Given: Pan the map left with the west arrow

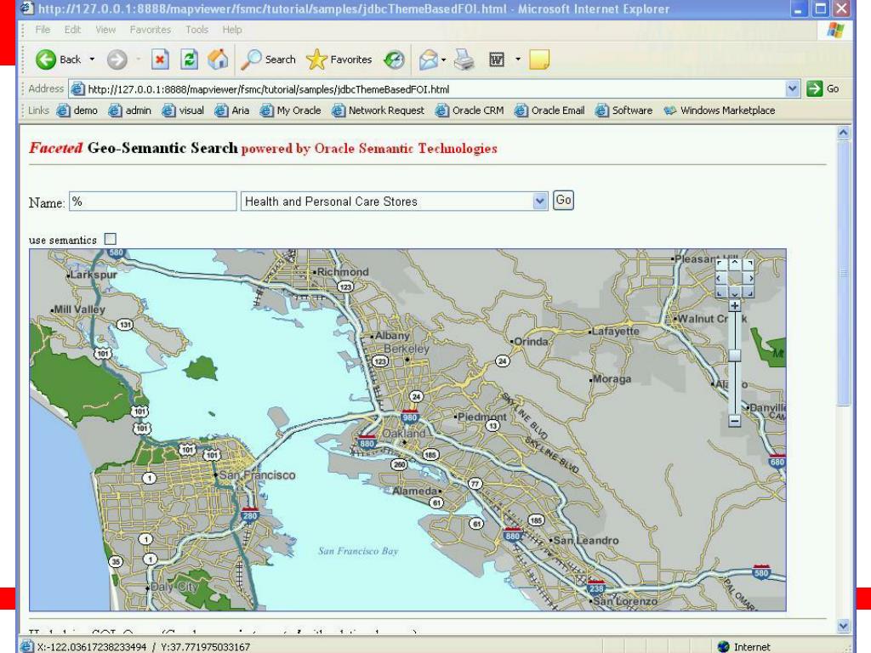Looking at the screenshot, I should pyautogui.click(x=720, y=278).
